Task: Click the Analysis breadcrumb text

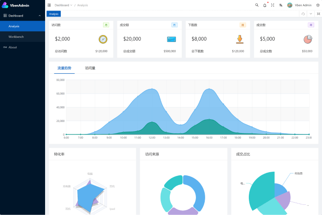Action: point(82,5)
